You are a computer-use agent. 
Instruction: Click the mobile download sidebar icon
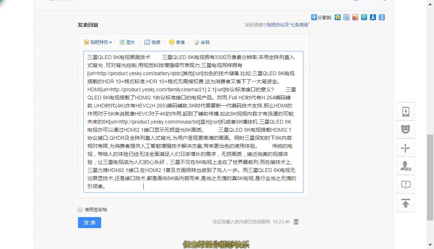405,111
